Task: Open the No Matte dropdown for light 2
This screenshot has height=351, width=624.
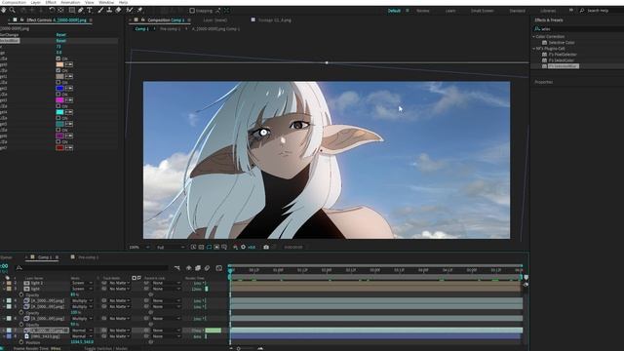Action: tap(119, 283)
